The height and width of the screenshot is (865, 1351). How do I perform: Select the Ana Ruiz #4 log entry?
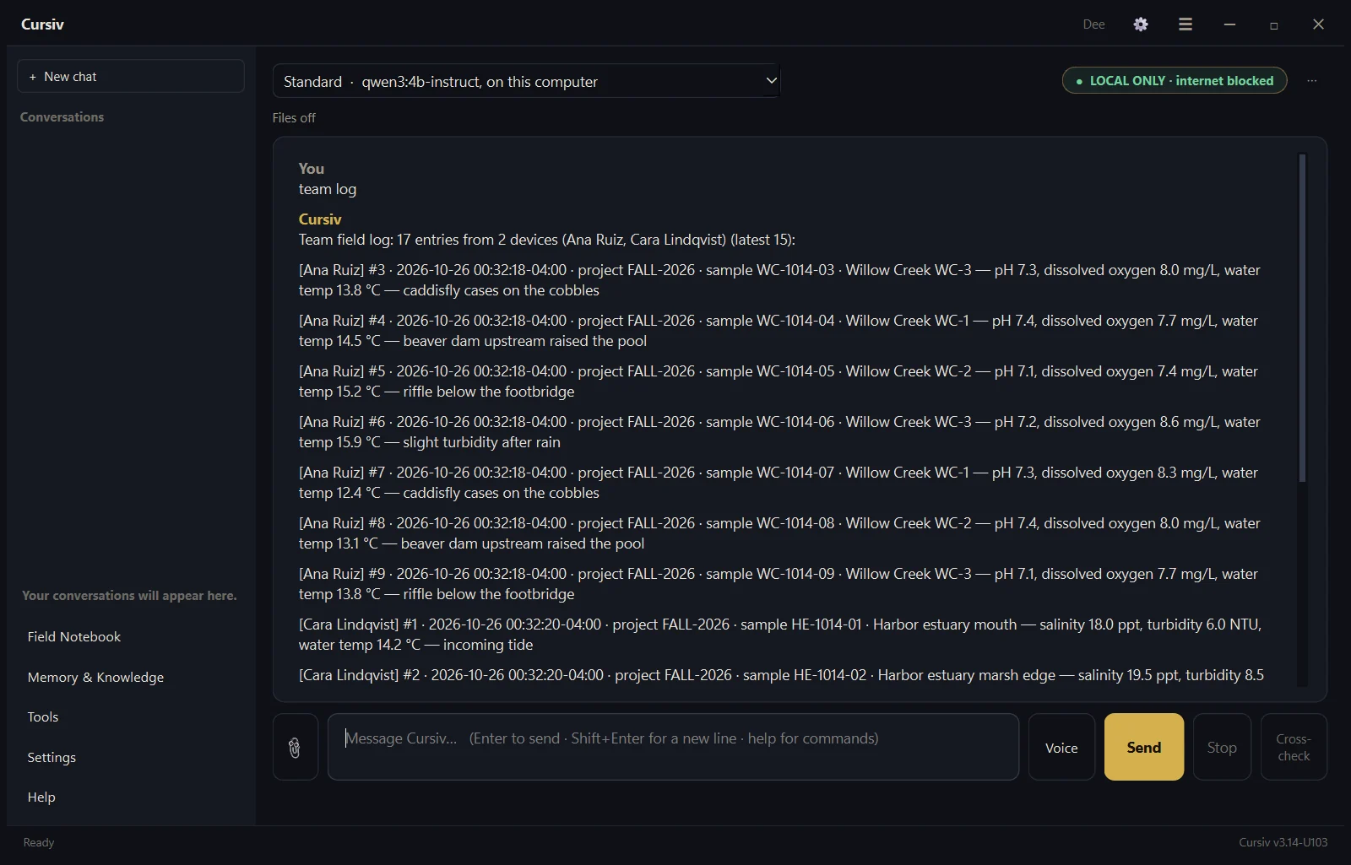pos(779,331)
